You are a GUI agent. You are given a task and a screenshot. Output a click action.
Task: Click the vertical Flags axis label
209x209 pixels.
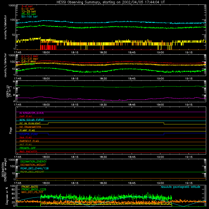click(10, 130)
